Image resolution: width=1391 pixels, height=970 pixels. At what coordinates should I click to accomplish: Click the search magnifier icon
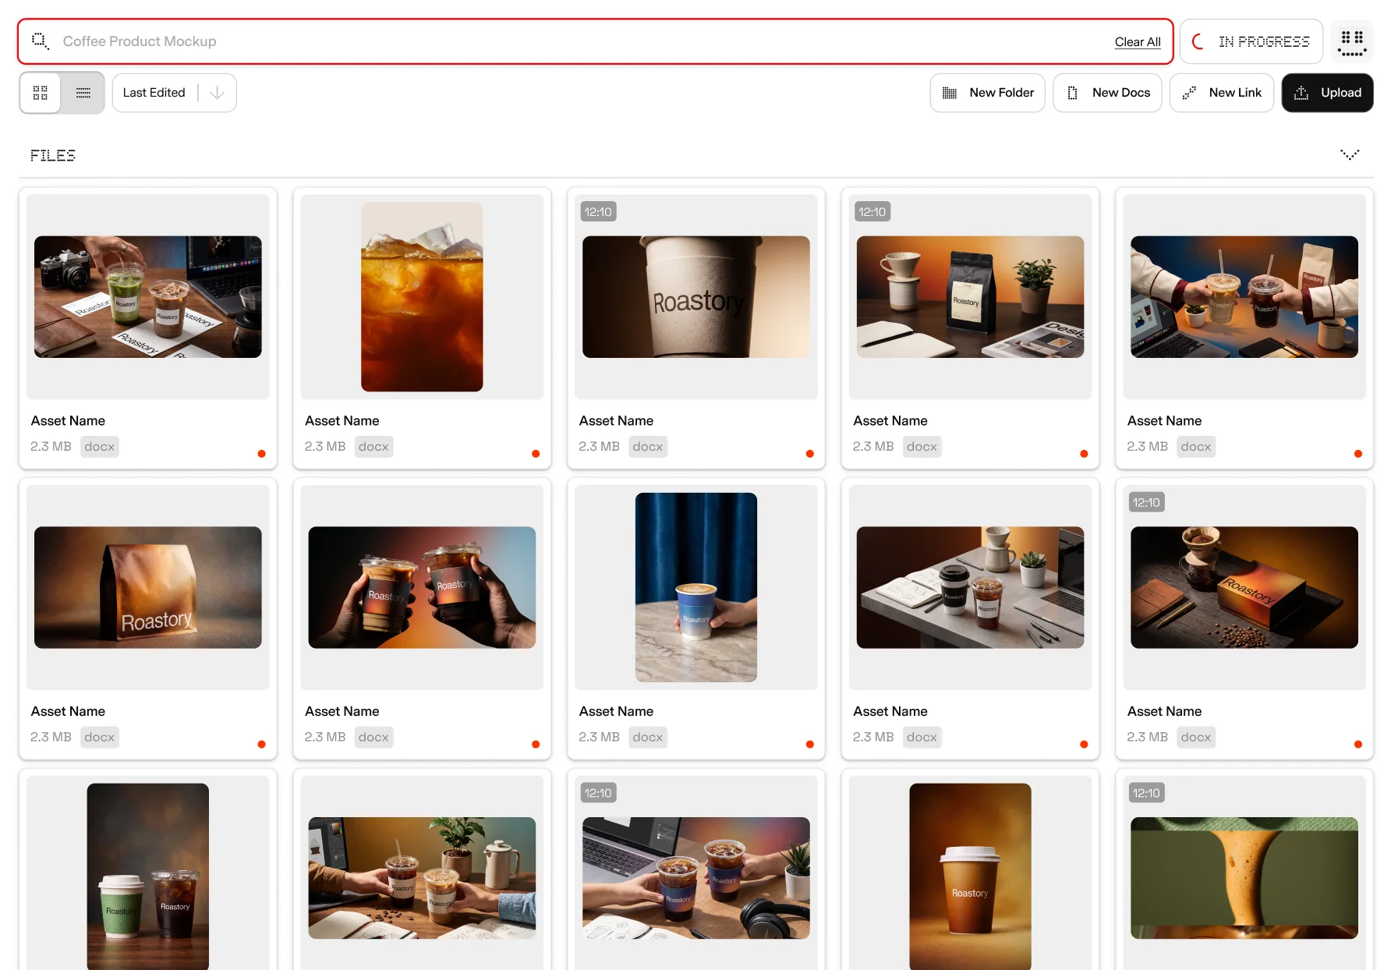[40, 41]
